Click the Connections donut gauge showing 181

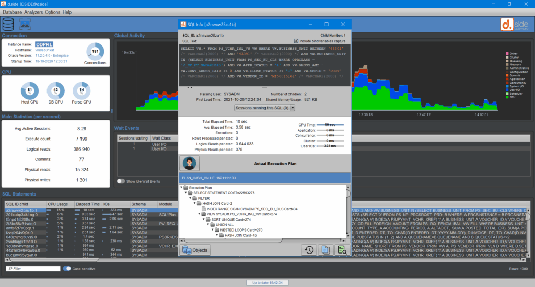coord(95,52)
